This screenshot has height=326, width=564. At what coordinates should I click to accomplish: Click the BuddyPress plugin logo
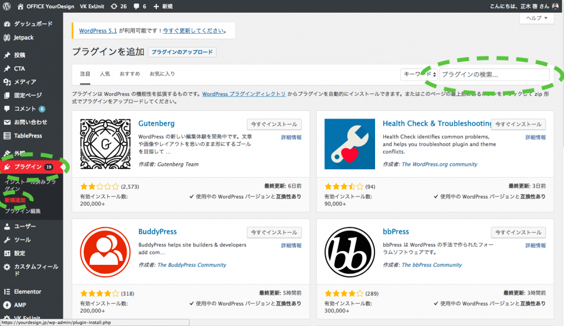point(105,252)
